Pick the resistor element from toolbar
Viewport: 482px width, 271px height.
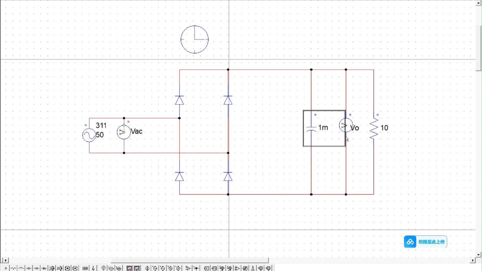pos(13,268)
